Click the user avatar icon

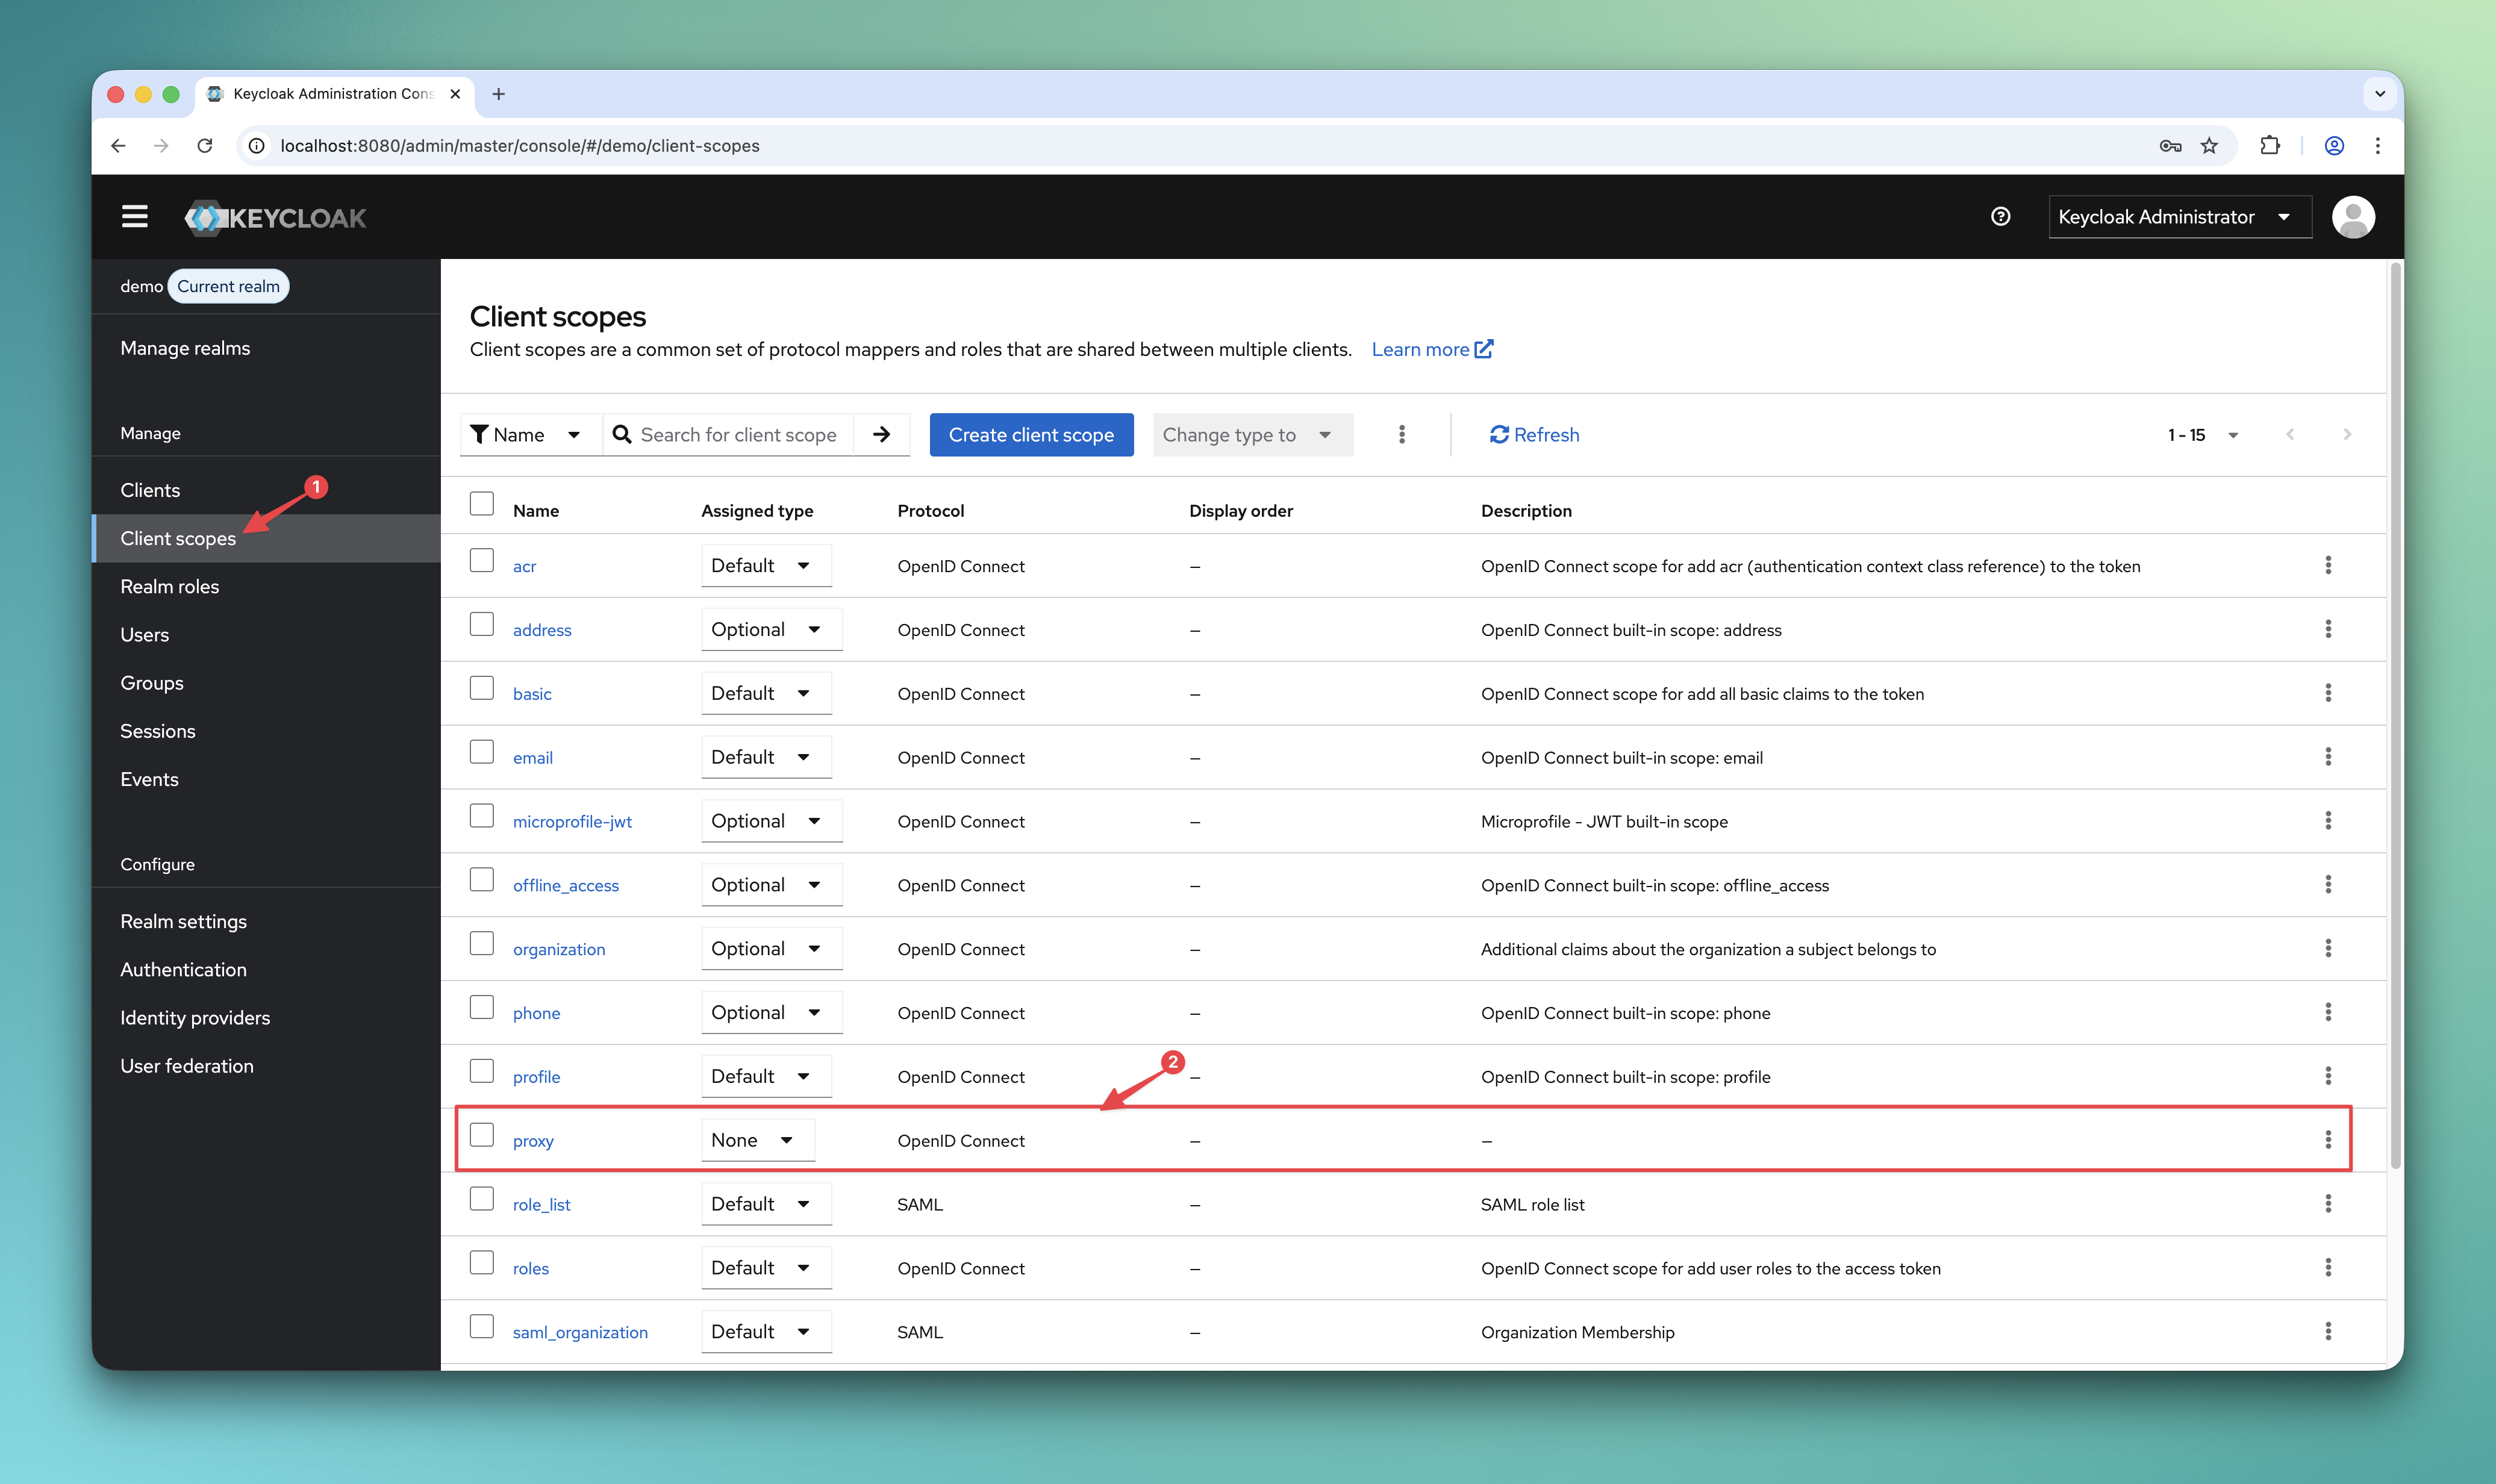tap(2353, 217)
